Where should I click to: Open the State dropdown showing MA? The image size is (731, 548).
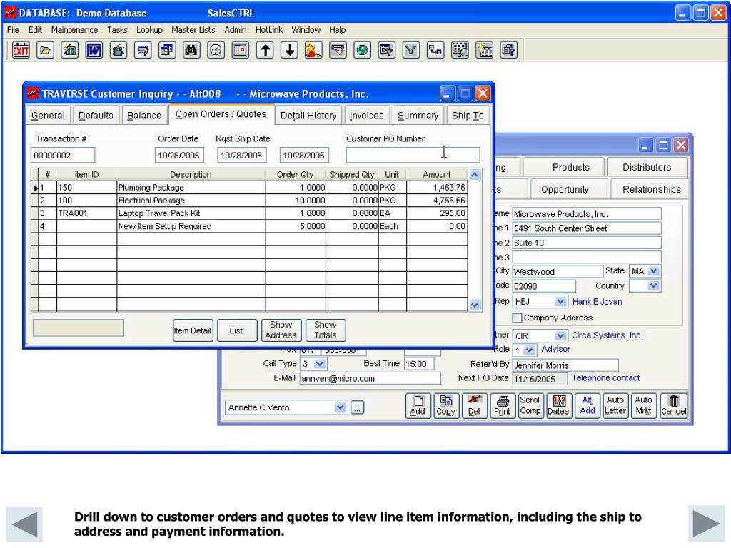(654, 270)
